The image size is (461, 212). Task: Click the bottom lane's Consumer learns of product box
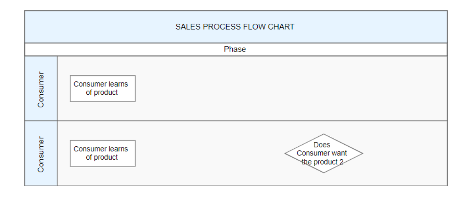click(x=102, y=153)
